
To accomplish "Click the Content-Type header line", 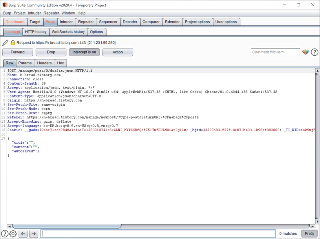I will tap(54, 96).
